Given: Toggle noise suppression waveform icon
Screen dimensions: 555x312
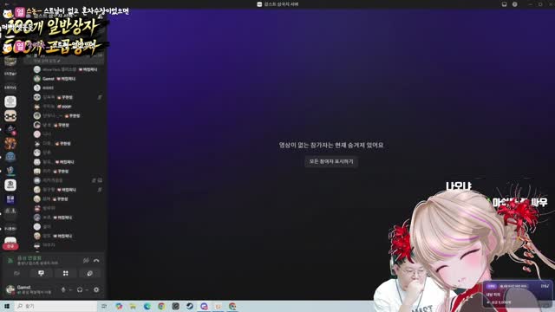Looking at the screenshot, I should click(x=86, y=261).
